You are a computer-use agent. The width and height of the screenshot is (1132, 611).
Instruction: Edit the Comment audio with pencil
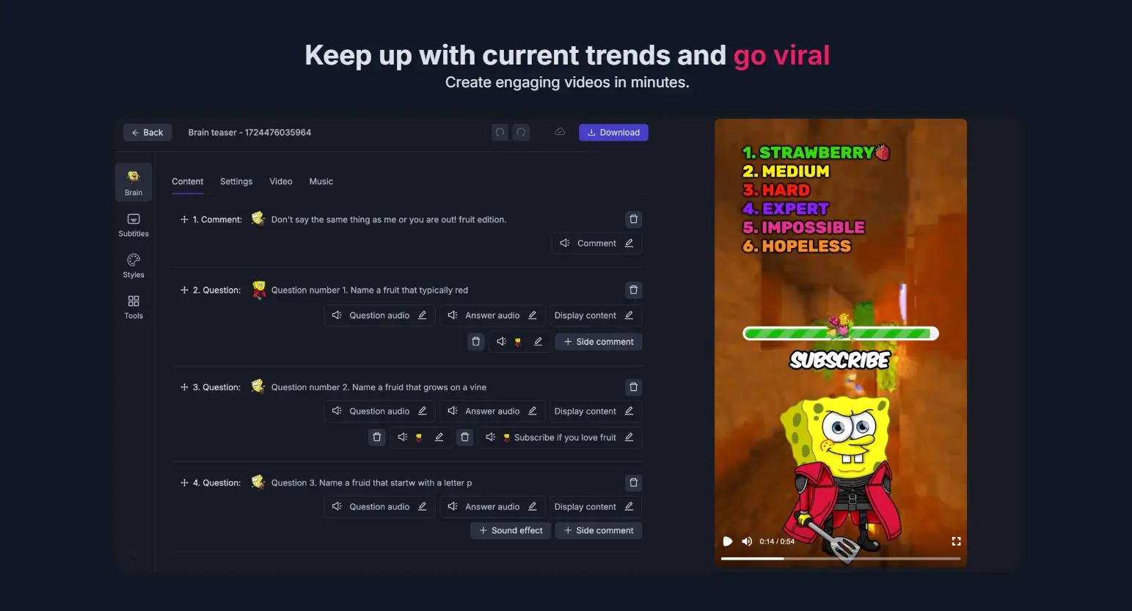pos(629,244)
